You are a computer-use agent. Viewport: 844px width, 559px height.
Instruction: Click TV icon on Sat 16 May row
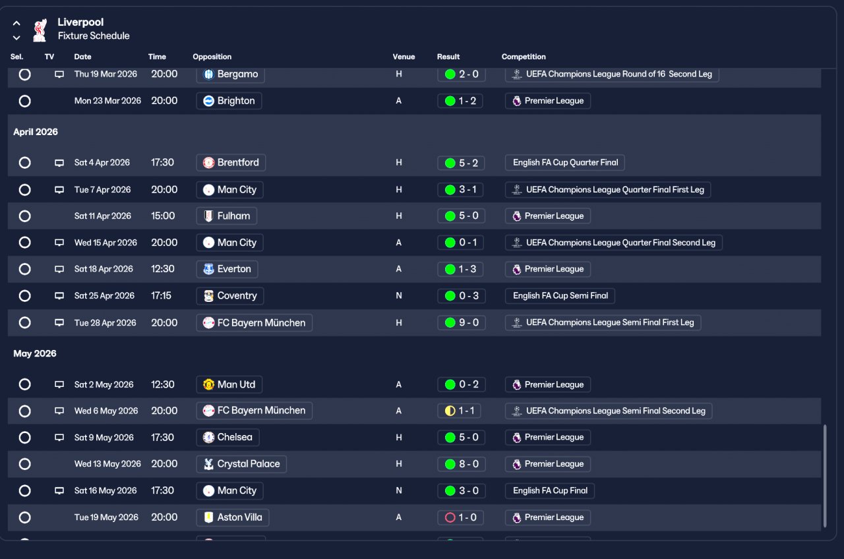tap(59, 491)
